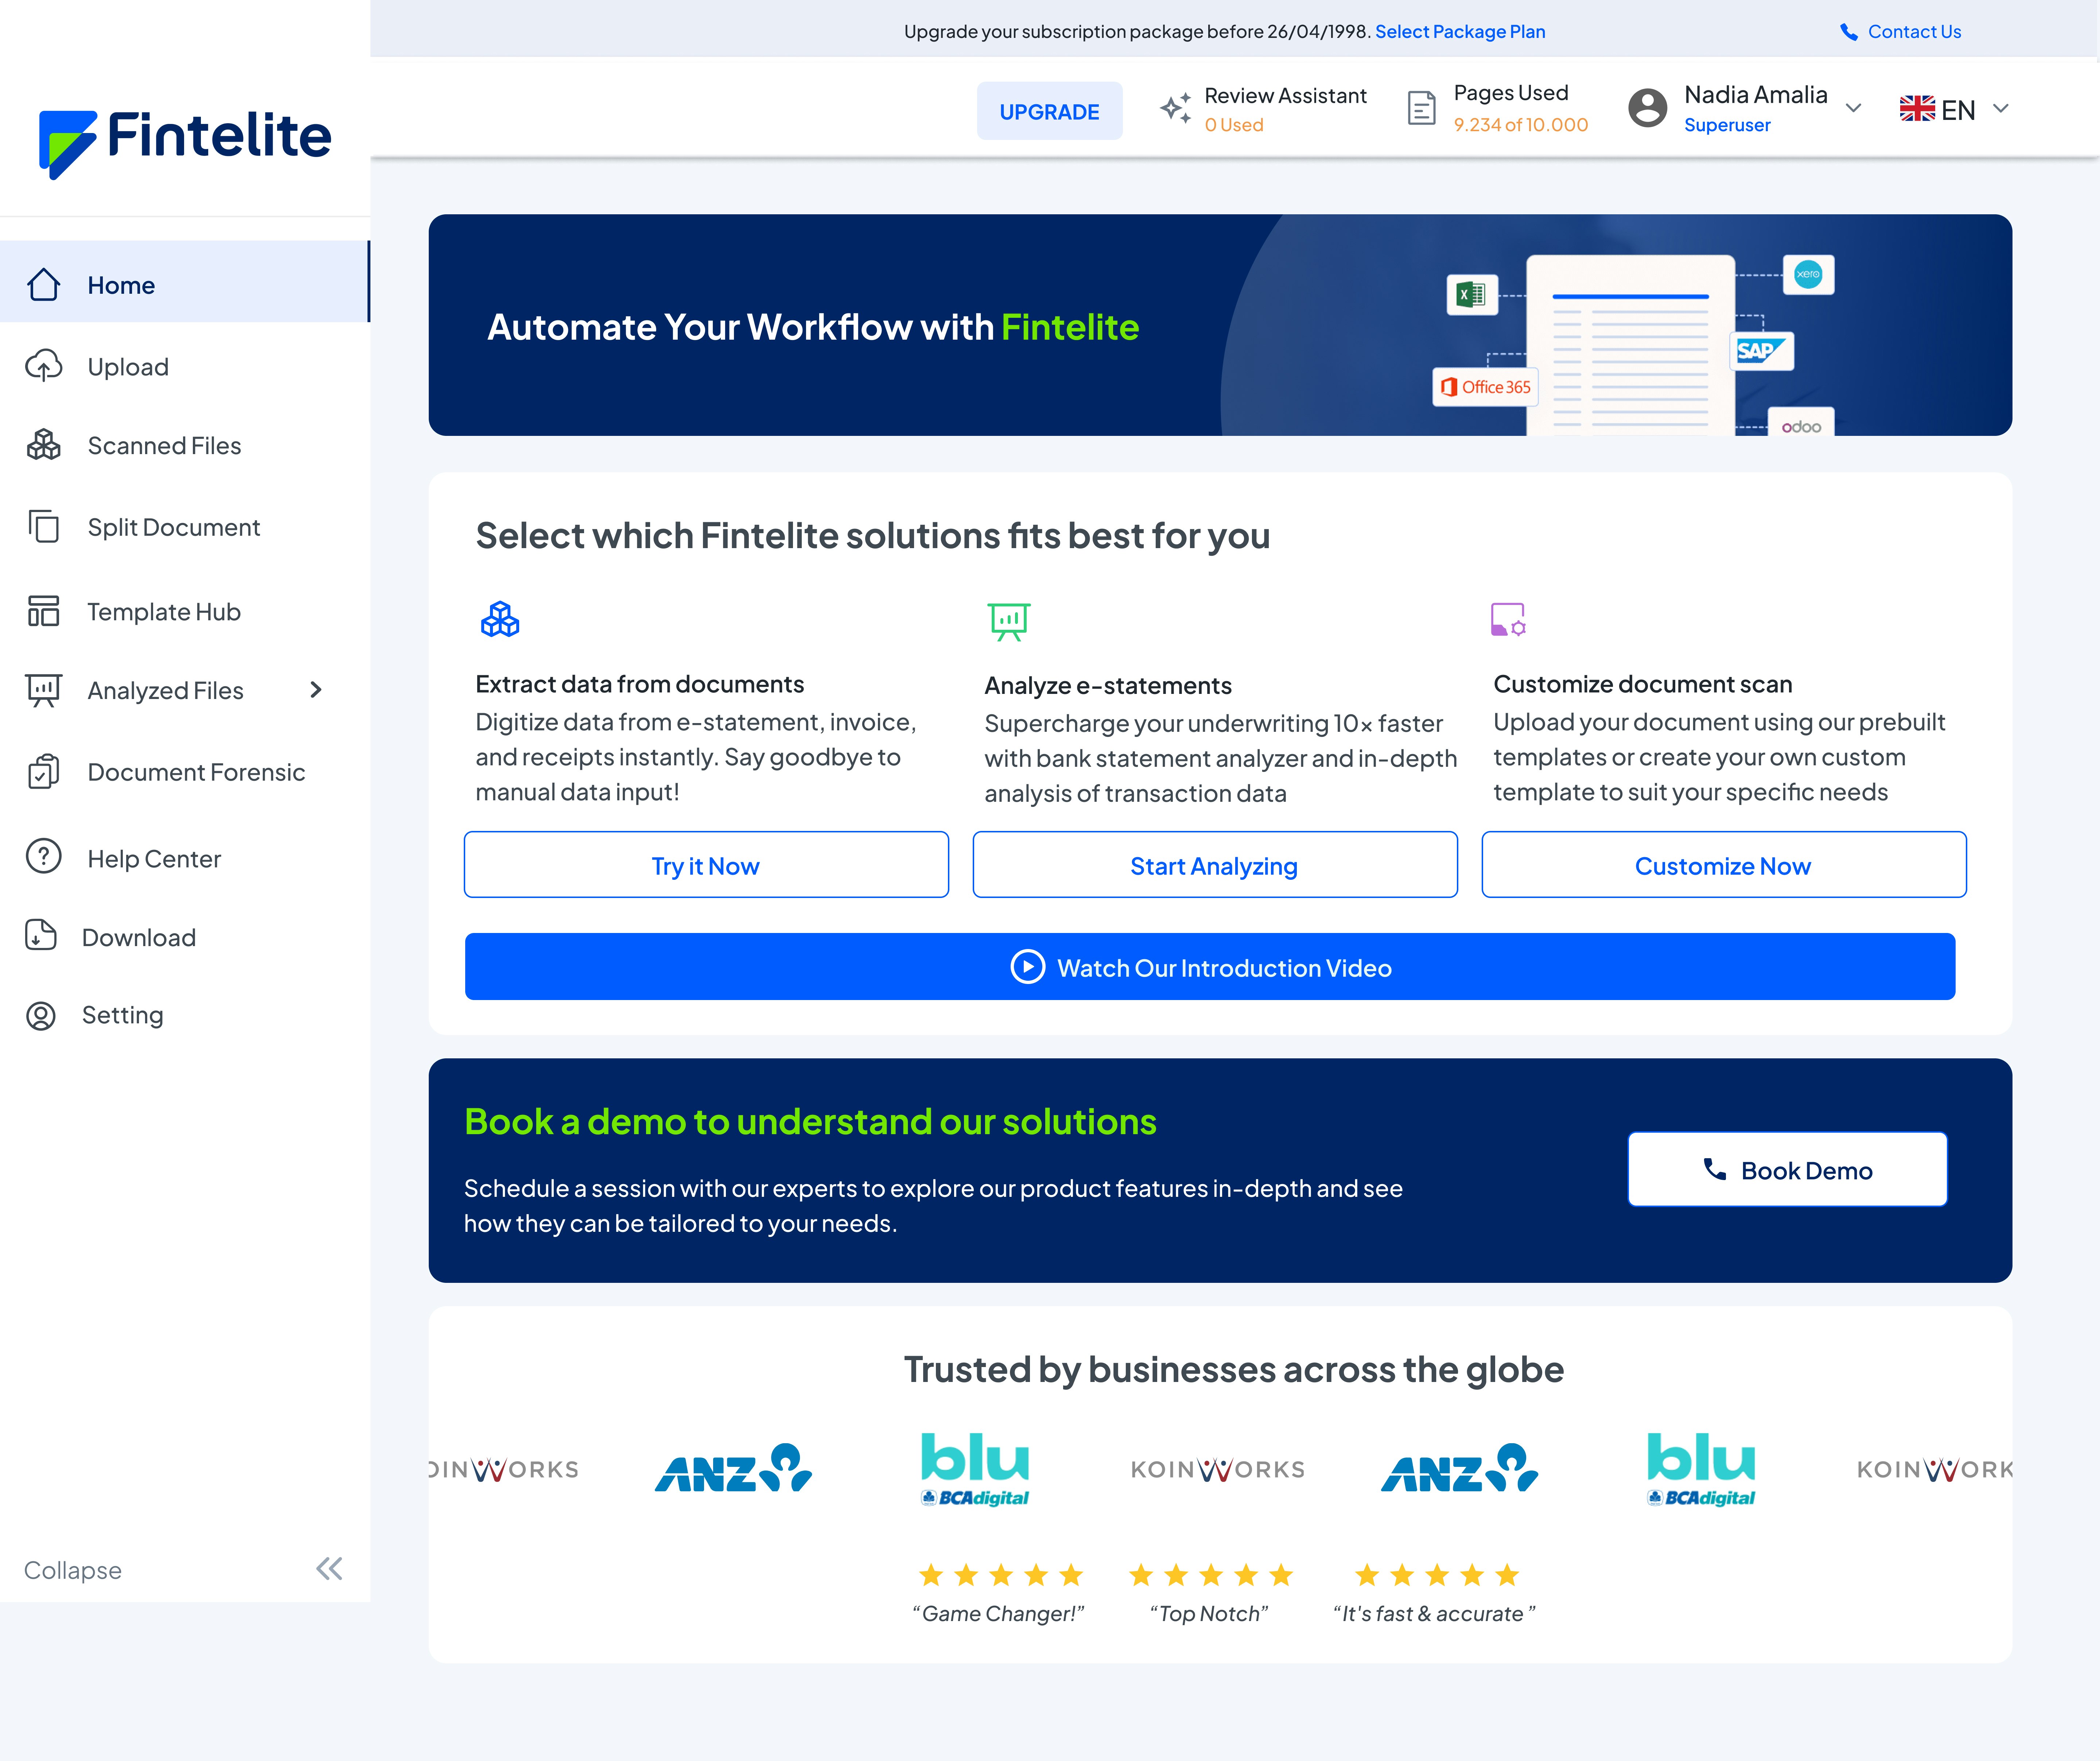This screenshot has width=2100, height=1761.
Task: Open Nadia Amalia account dropdown
Action: click(1853, 108)
